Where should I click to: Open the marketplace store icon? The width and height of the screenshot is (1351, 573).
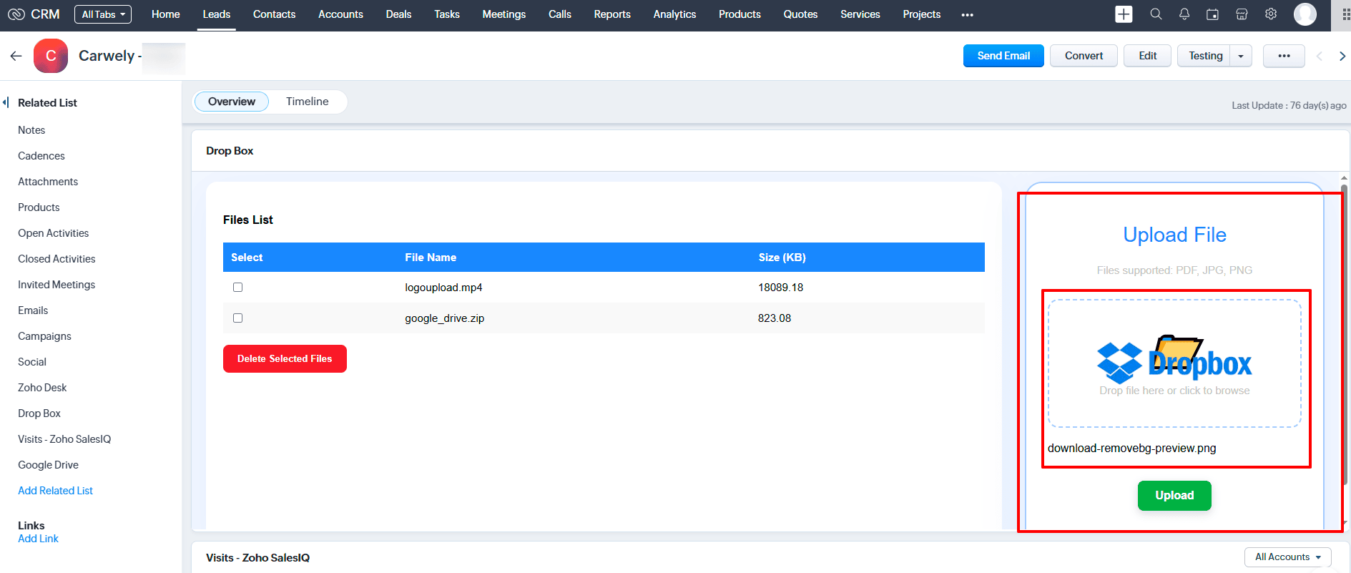(1242, 14)
